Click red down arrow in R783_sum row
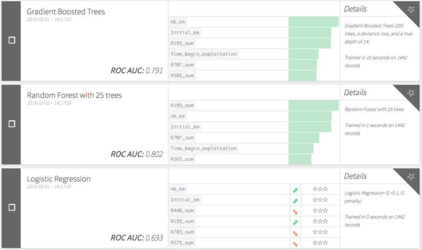 coord(295,234)
